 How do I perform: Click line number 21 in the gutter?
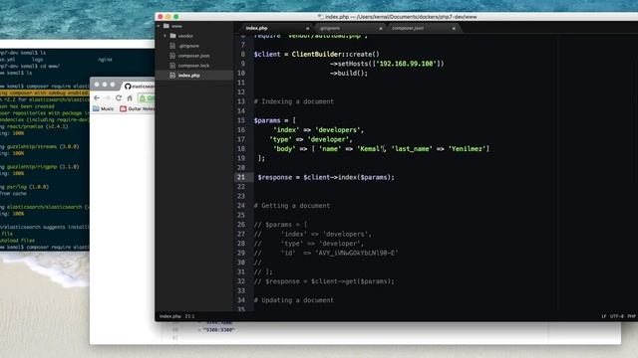[x=241, y=177]
